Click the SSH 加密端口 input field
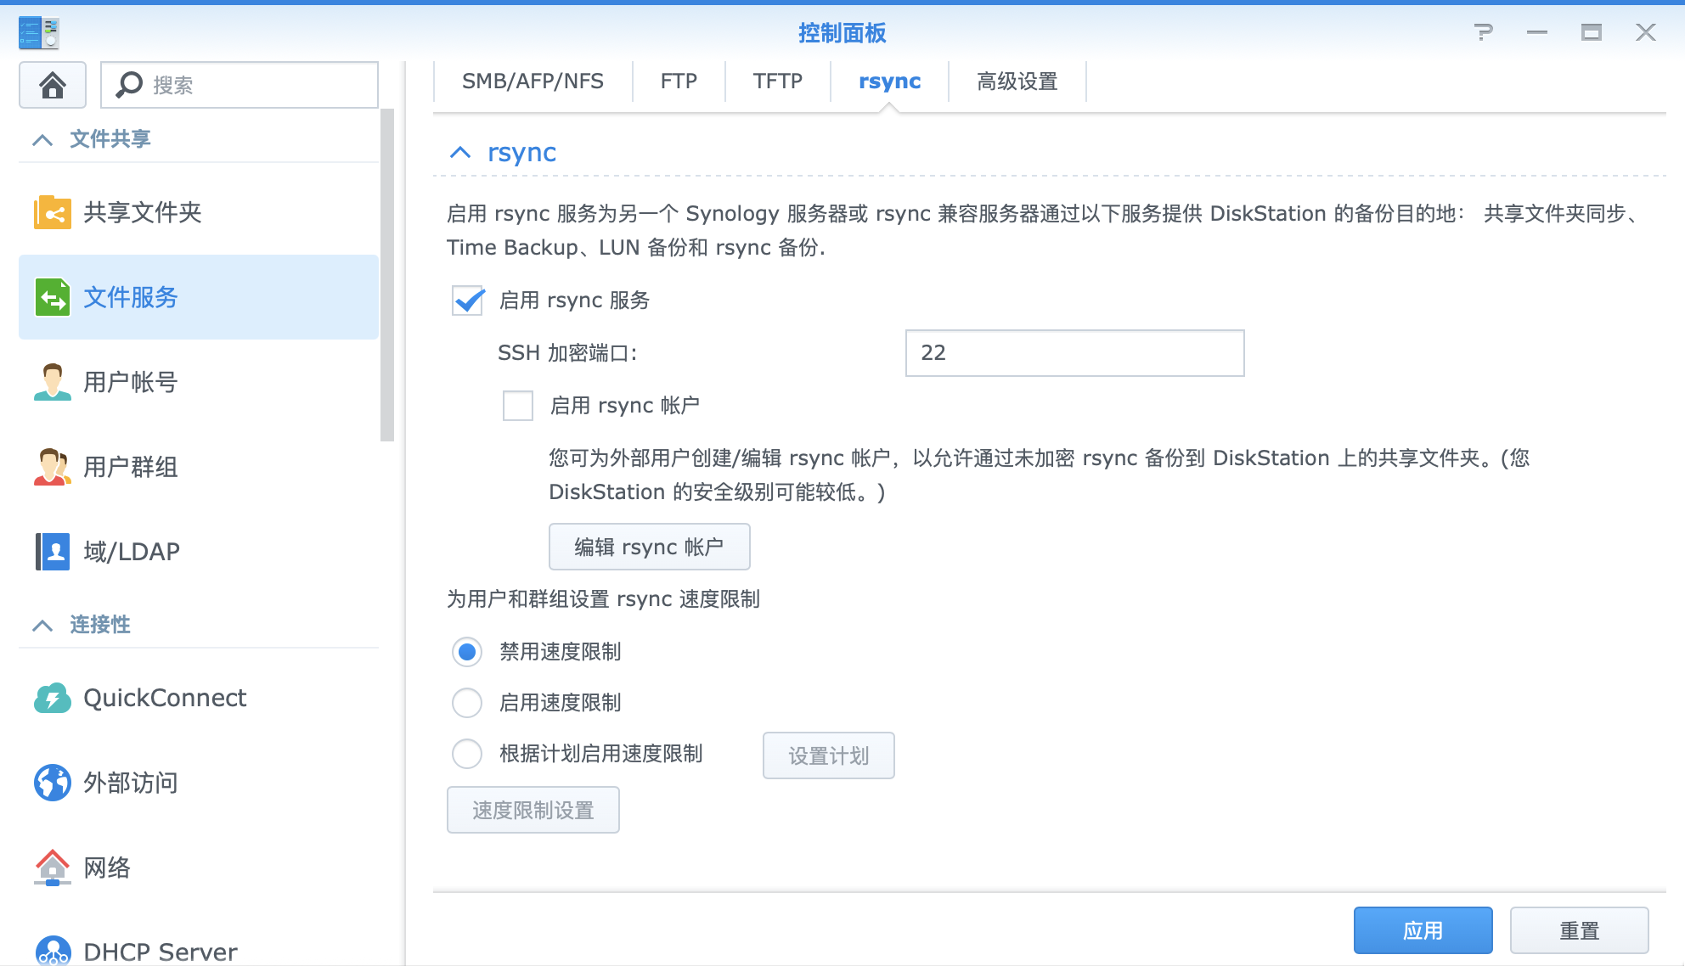1685x966 pixels. [x=1074, y=353]
